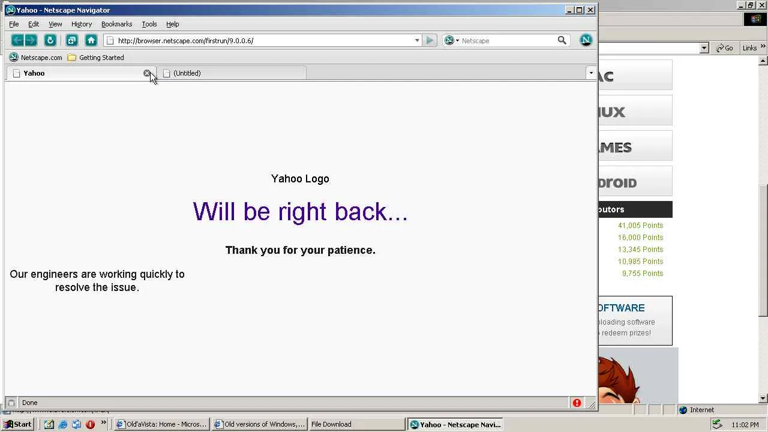Open the Bookmarks menu

tap(116, 24)
